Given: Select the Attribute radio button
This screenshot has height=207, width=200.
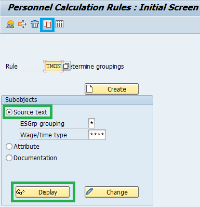Looking at the screenshot, I should [x=9, y=147].
